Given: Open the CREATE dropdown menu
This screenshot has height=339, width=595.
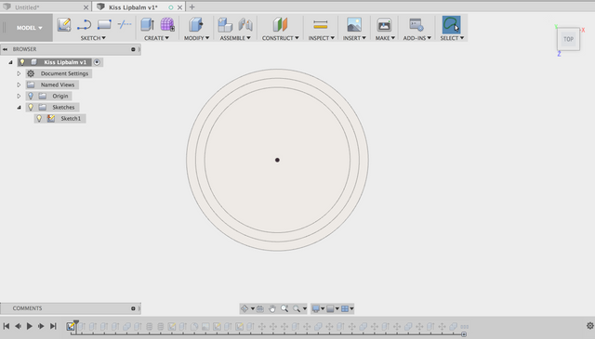Looking at the screenshot, I should [x=156, y=38].
